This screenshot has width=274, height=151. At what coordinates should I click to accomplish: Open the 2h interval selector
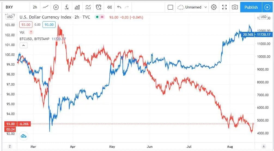point(35,7)
